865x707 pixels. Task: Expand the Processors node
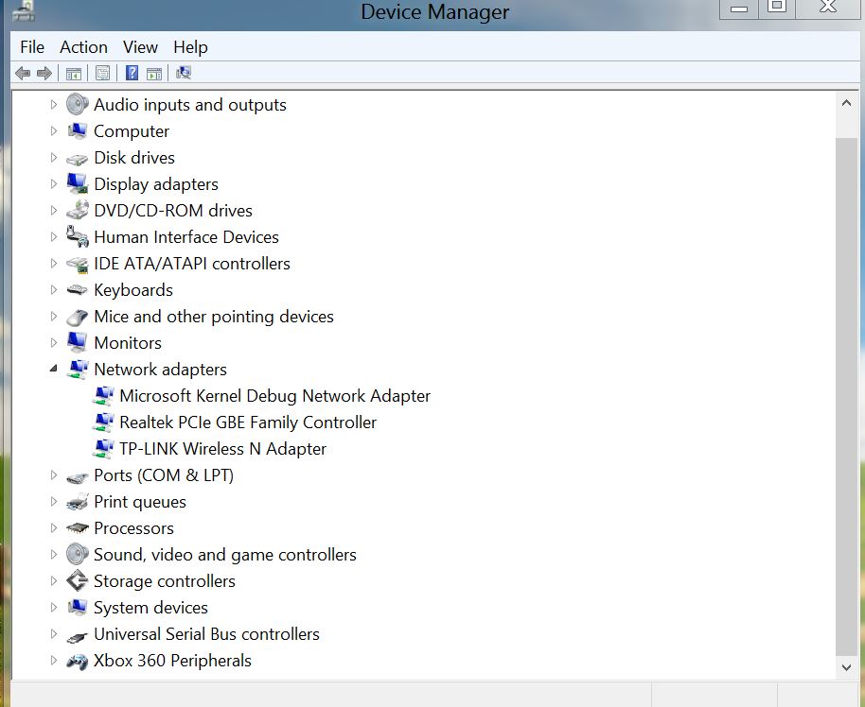coord(54,527)
